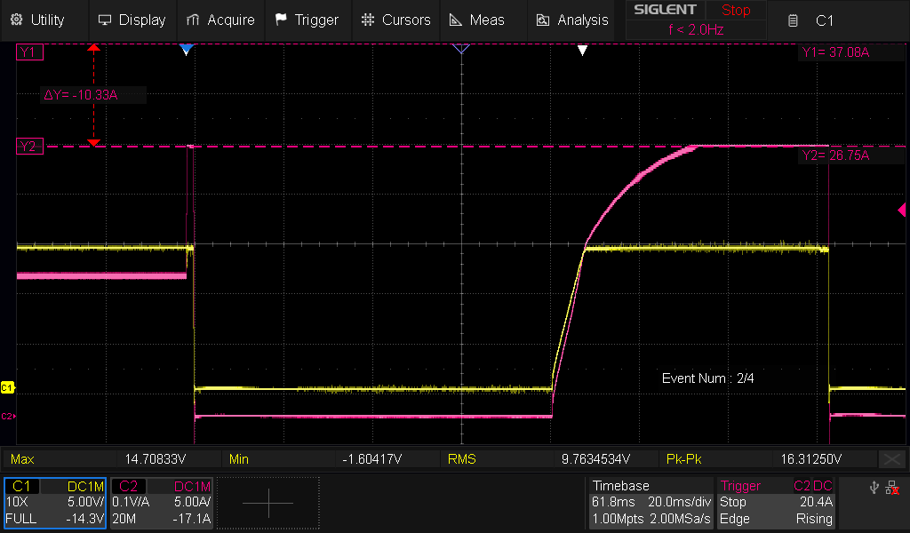Click the C1 DC1M coupling label
The height and width of the screenshot is (533, 910).
[x=85, y=487]
